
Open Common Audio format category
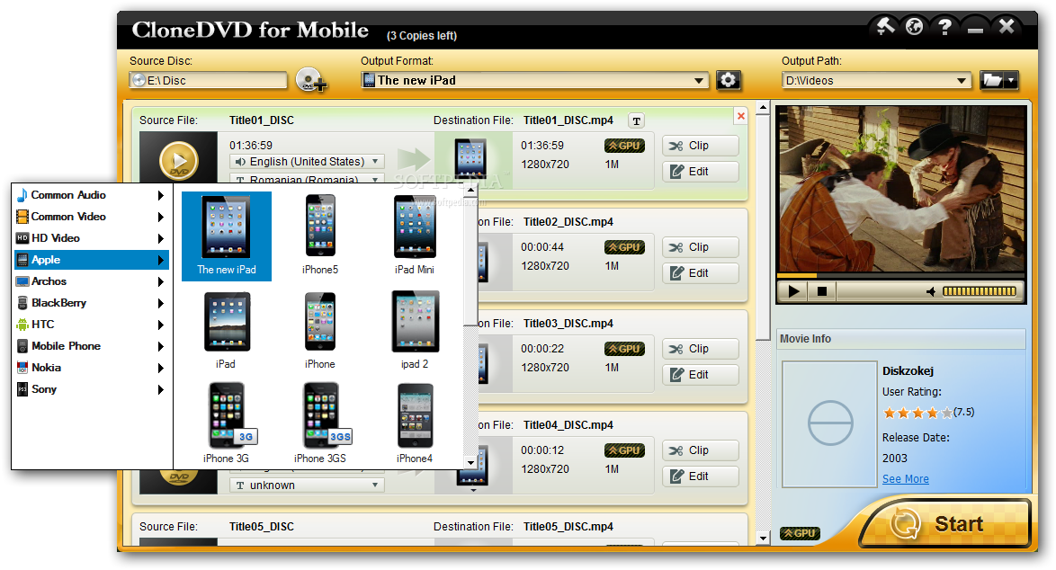coord(91,195)
